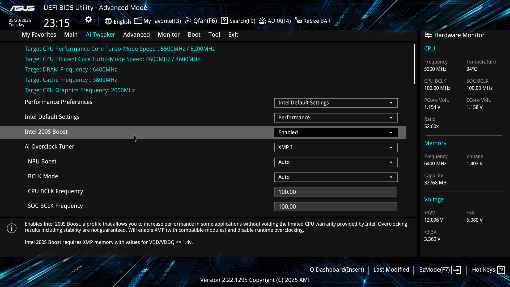510x287 pixels.
Task: Select the Performance Preferences label
Action: coord(58,102)
